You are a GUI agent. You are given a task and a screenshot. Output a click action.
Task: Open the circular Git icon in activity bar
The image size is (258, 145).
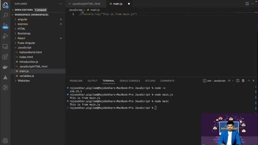5,87
